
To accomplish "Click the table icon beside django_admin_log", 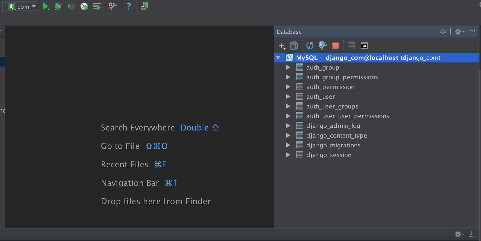I will [300, 126].
